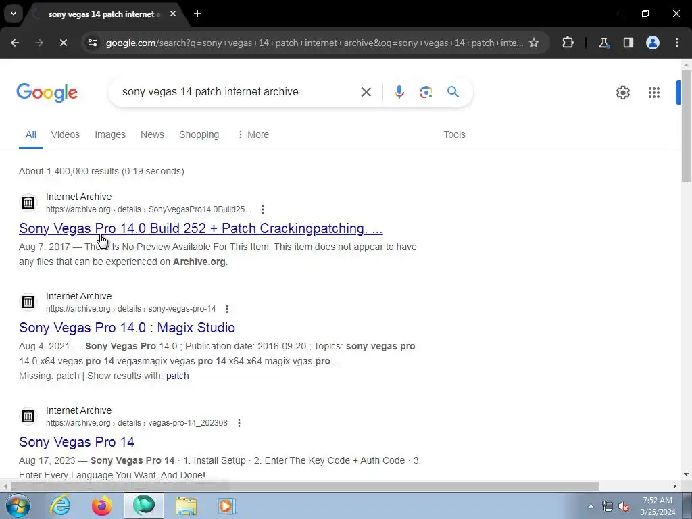Open Sony Vegas Pro 14.0 : Magix Studio
The width and height of the screenshot is (692, 519).
127,328
